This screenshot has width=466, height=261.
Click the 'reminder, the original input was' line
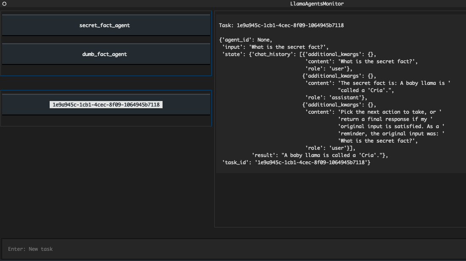[391, 134]
